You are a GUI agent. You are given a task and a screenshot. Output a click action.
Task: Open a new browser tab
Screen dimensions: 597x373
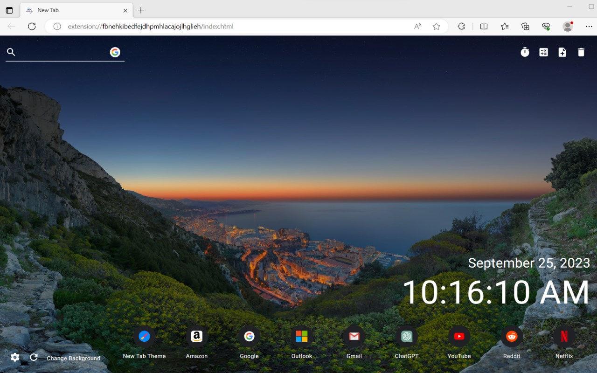(x=141, y=10)
